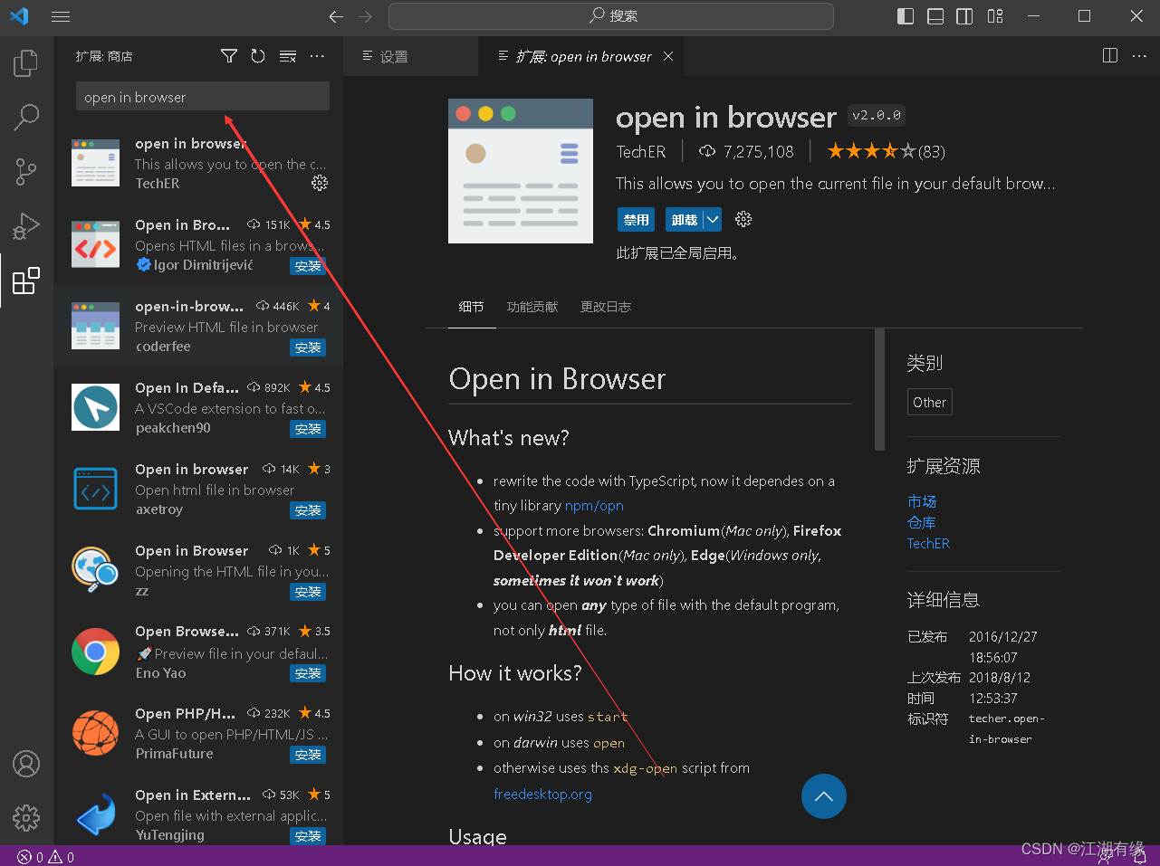Click the star rating (83) in the header
Screen dimensions: 1160x866
(887, 151)
